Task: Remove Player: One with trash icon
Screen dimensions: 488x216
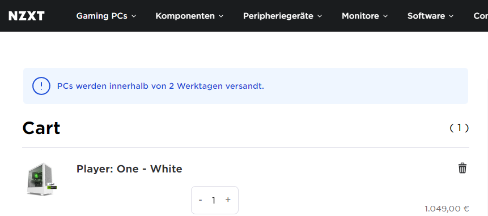Action: click(462, 168)
